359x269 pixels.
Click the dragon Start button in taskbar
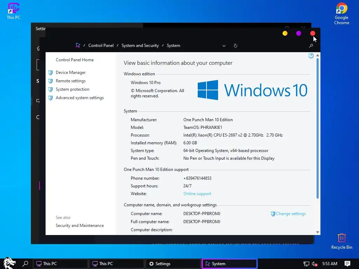click(x=9, y=263)
